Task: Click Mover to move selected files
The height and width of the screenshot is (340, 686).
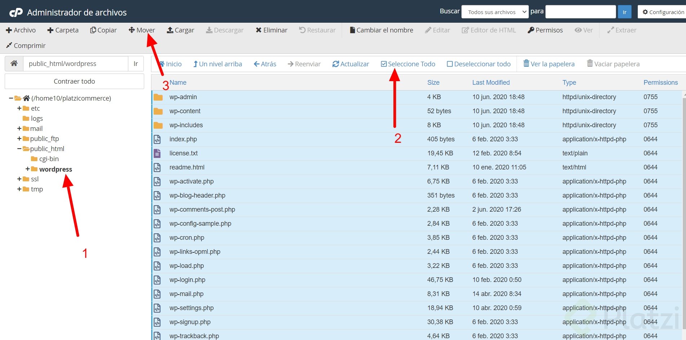Action: (142, 30)
